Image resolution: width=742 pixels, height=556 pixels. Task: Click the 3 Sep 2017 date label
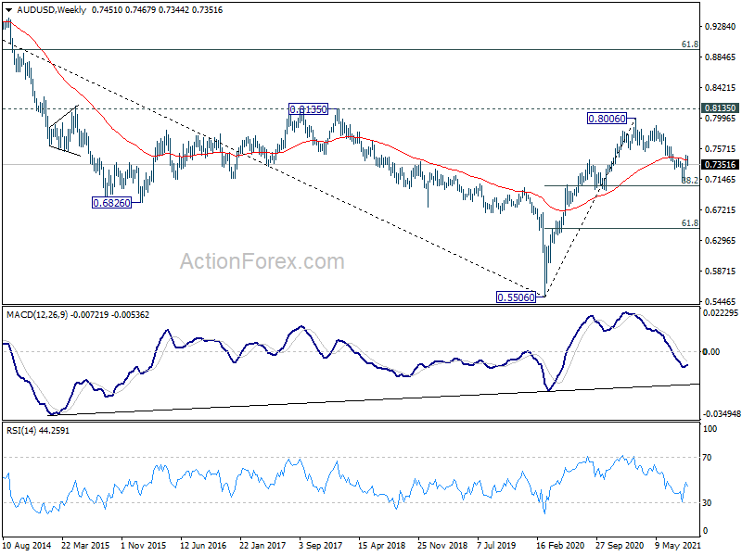tap(321, 545)
